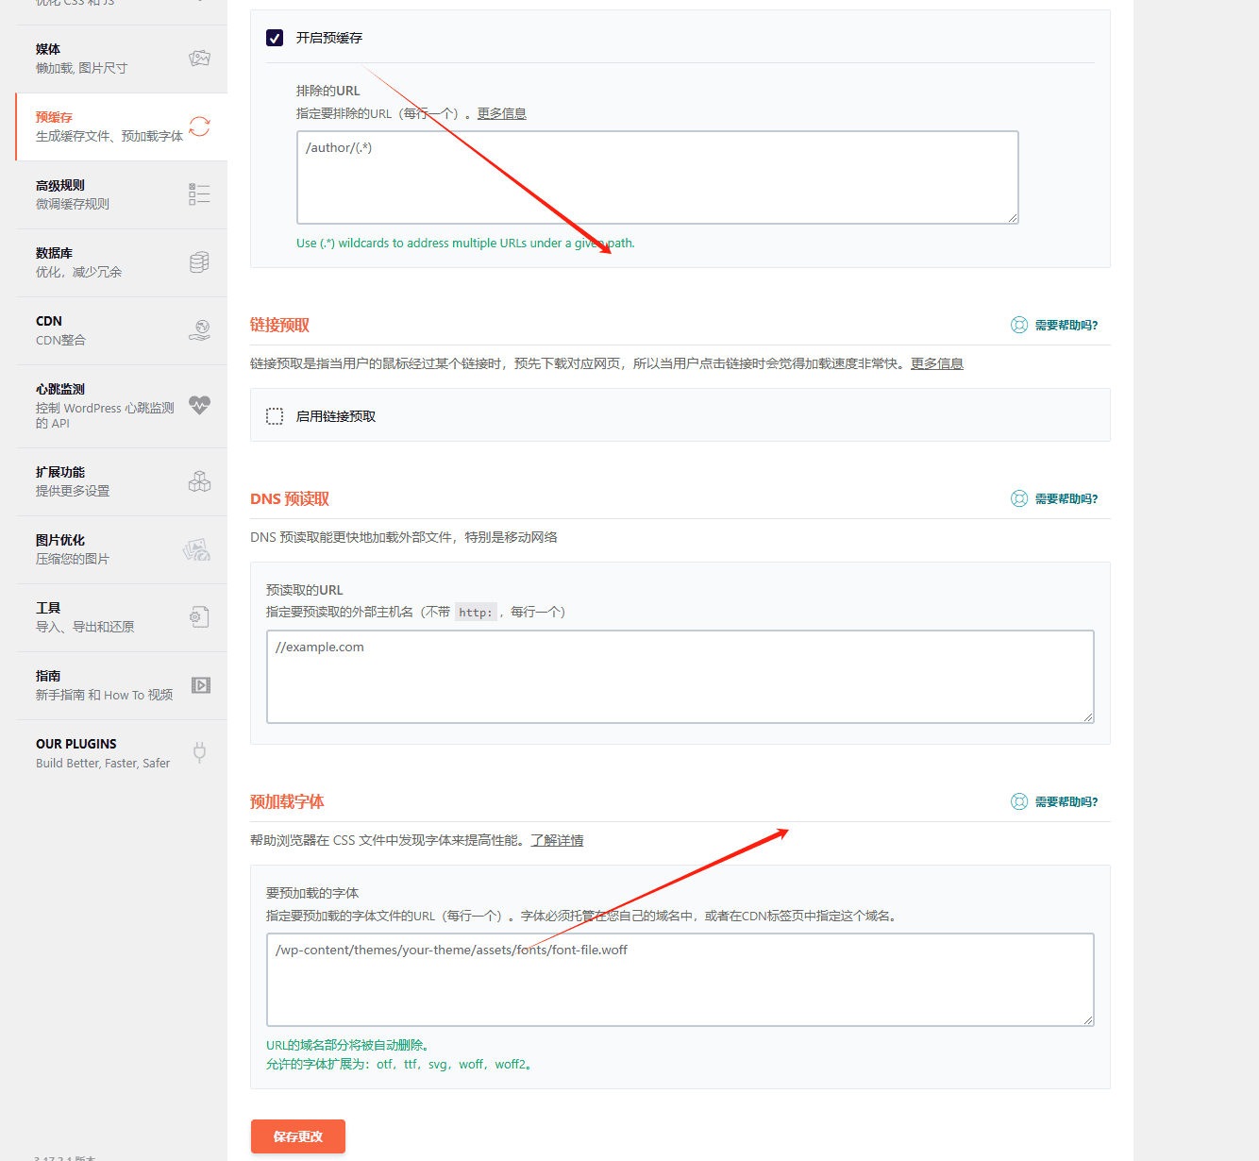Open the 指南 tutorials tab
Viewport: 1259px width, 1161px height.
(121, 685)
